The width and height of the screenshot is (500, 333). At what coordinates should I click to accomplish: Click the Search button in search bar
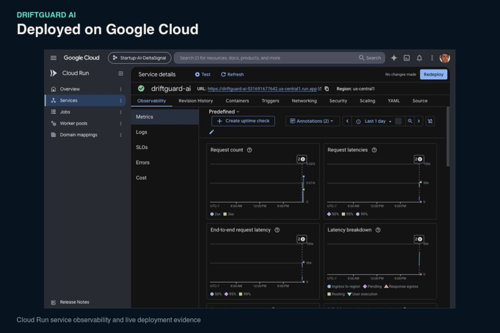point(370,58)
